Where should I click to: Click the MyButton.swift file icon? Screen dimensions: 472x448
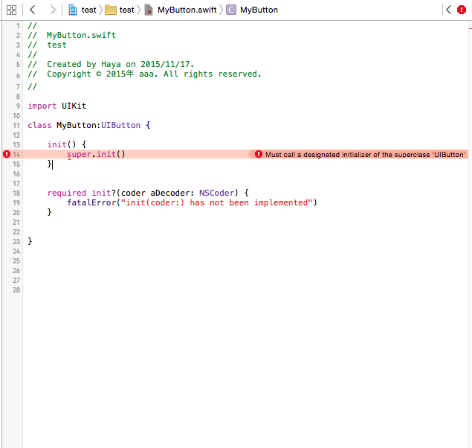coord(149,10)
